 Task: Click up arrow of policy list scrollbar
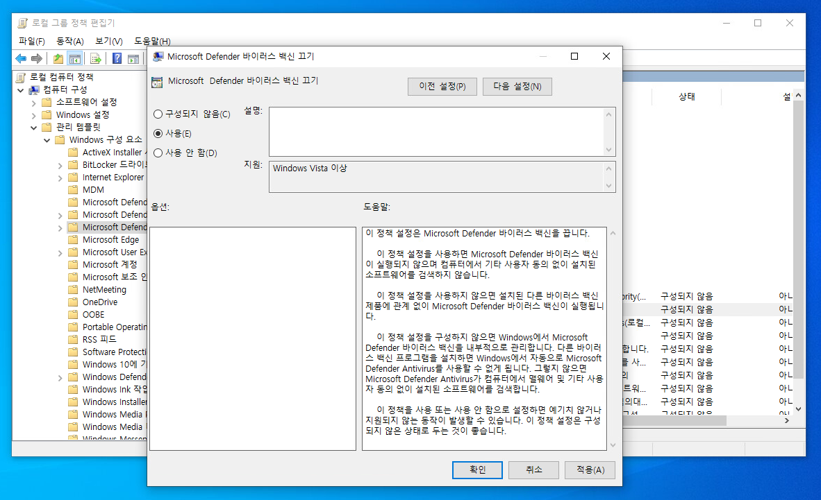799,95
